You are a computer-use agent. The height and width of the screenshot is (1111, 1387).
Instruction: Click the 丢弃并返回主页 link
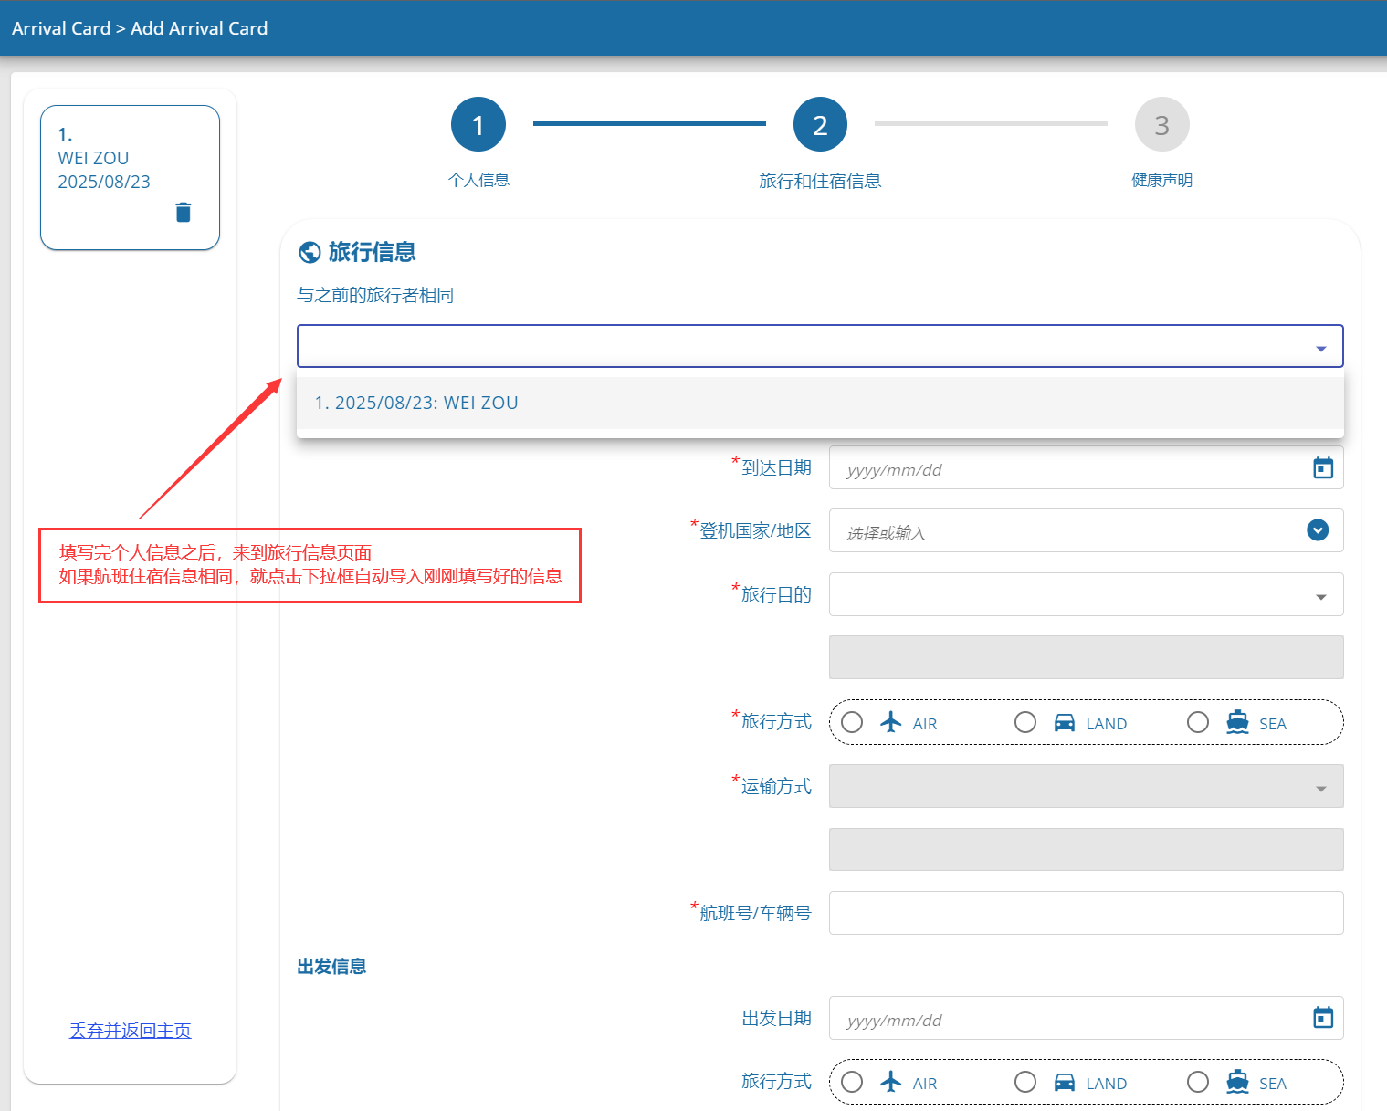pyautogui.click(x=130, y=1030)
